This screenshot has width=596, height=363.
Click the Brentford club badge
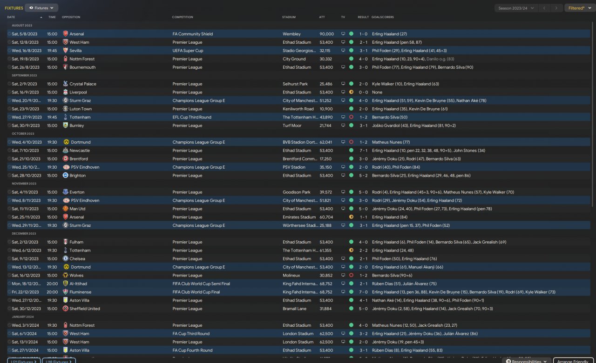tap(65, 159)
